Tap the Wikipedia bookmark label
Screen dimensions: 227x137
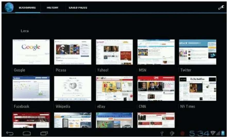pos(63,106)
